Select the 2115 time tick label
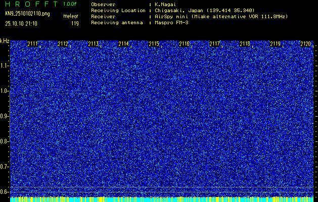Screen dimensions: 318x202 (154, 44)
